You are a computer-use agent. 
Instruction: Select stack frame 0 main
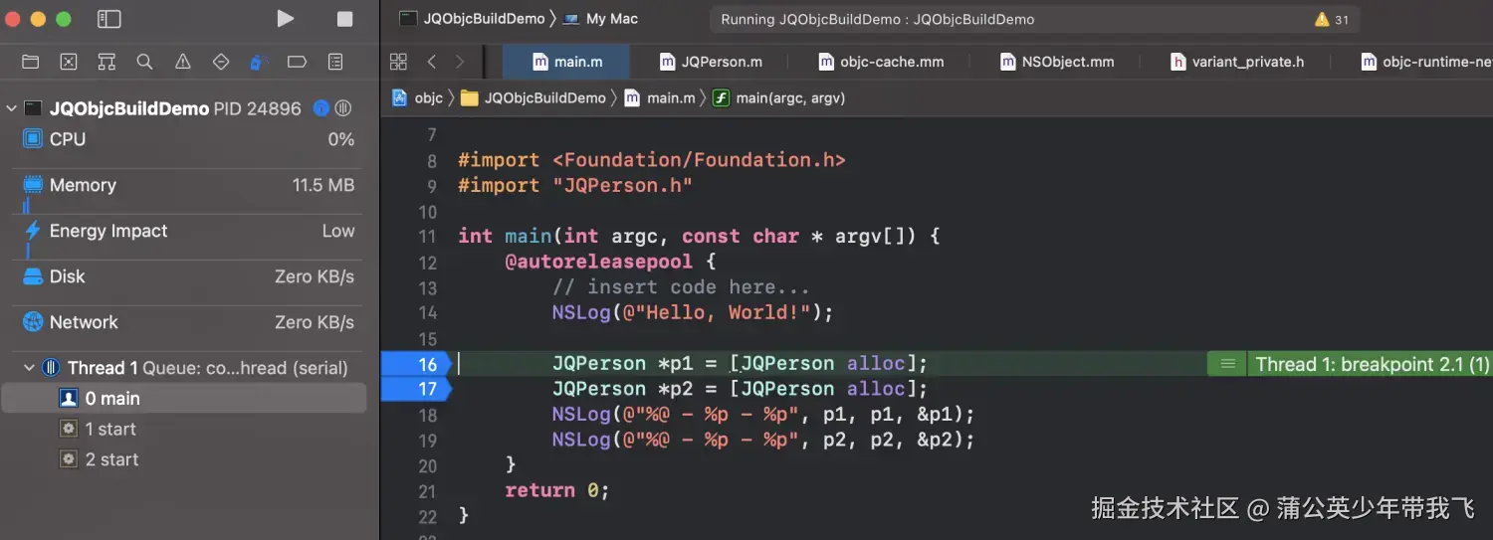pyautogui.click(x=183, y=399)
